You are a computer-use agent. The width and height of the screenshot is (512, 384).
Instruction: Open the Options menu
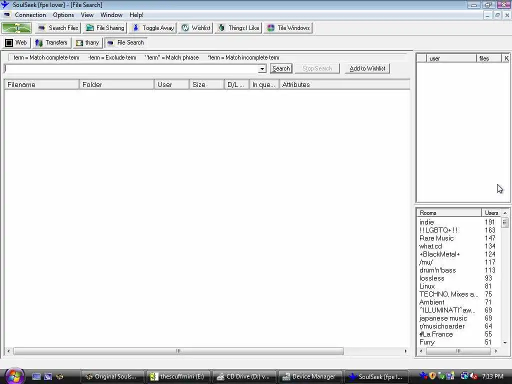pos(63,15)
